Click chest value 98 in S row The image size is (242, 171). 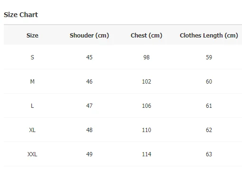(x=146, y=57)
